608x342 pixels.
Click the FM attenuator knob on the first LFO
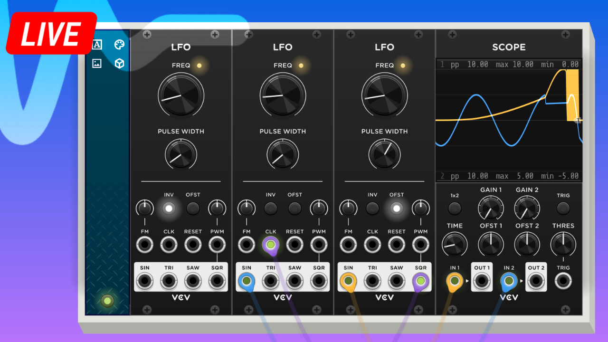tap(145, 208)
